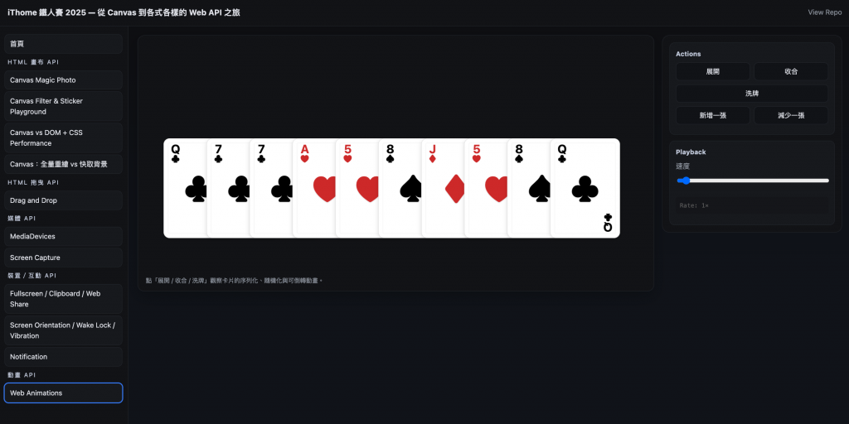Open Canvas Magic Photo page

[63, 80]
